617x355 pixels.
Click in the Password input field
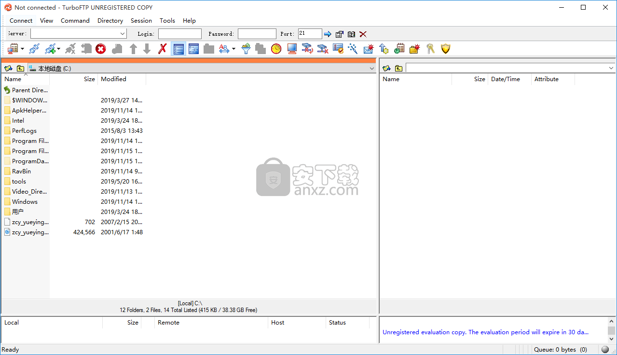pos(257,34)
